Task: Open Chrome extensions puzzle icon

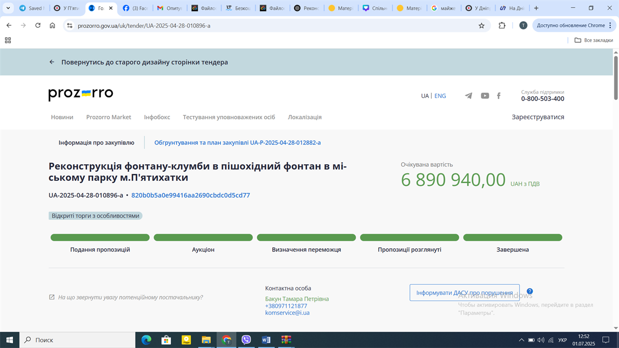Action: (x=502, y=26)
